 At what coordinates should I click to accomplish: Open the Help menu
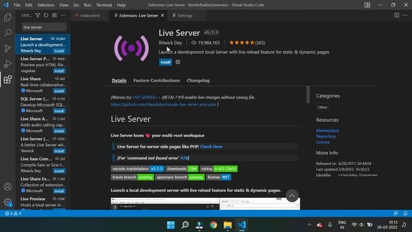[x=121, y=5]
